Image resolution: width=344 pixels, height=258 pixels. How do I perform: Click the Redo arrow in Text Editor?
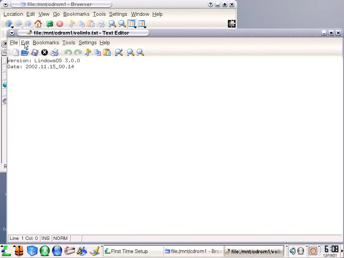78,52
